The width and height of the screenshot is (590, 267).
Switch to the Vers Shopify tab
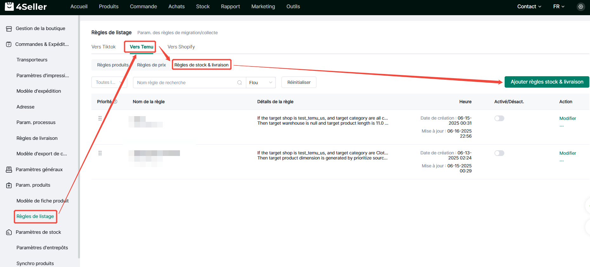click(x=181, y=47)
